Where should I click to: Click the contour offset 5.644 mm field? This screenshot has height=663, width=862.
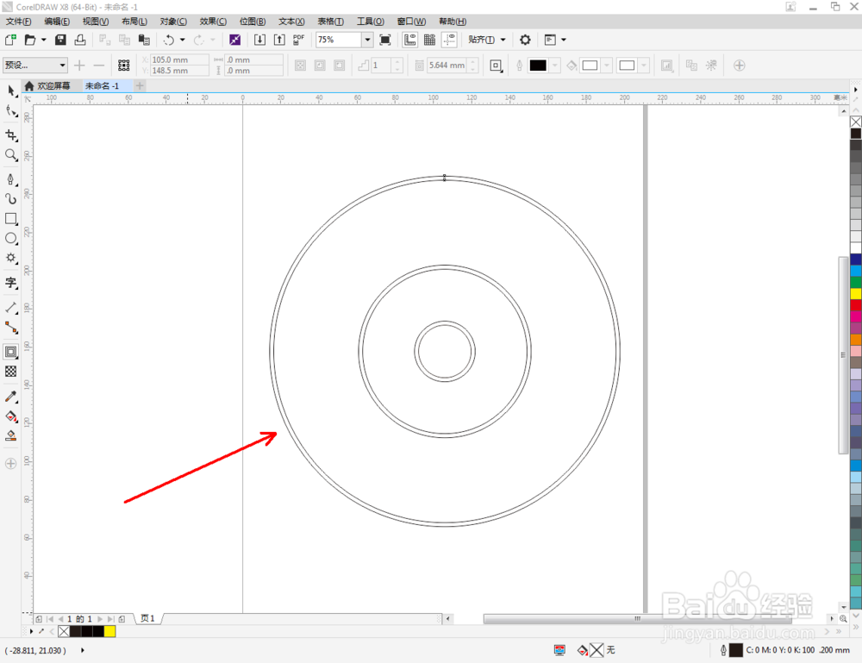[447, 66]
